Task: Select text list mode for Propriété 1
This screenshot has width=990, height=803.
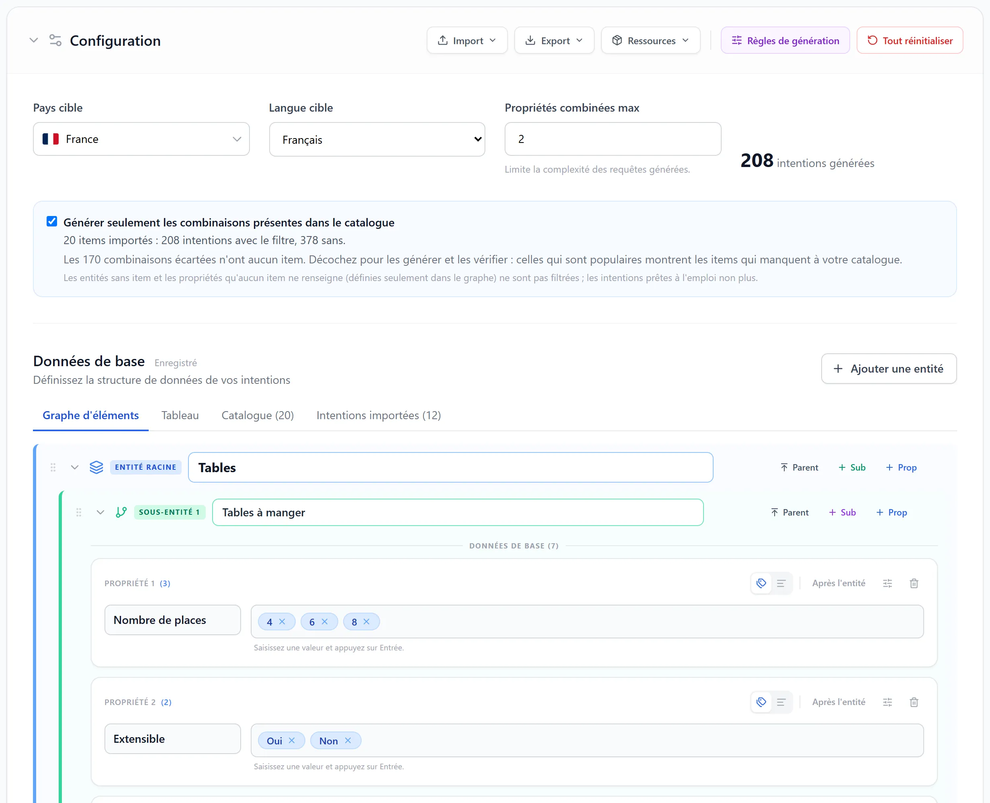Action: pyautogui.click(x=781, y=583)
